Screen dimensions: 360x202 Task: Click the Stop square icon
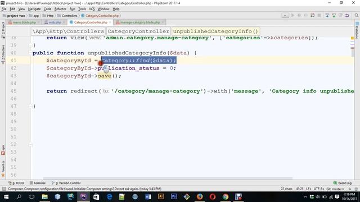(319, 16)
